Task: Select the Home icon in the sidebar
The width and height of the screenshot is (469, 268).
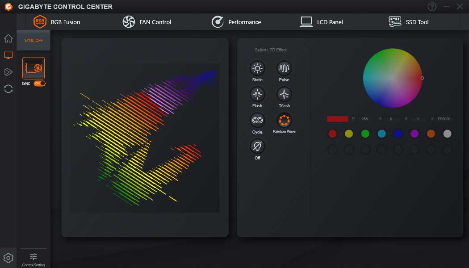Action: coord(8,38)
